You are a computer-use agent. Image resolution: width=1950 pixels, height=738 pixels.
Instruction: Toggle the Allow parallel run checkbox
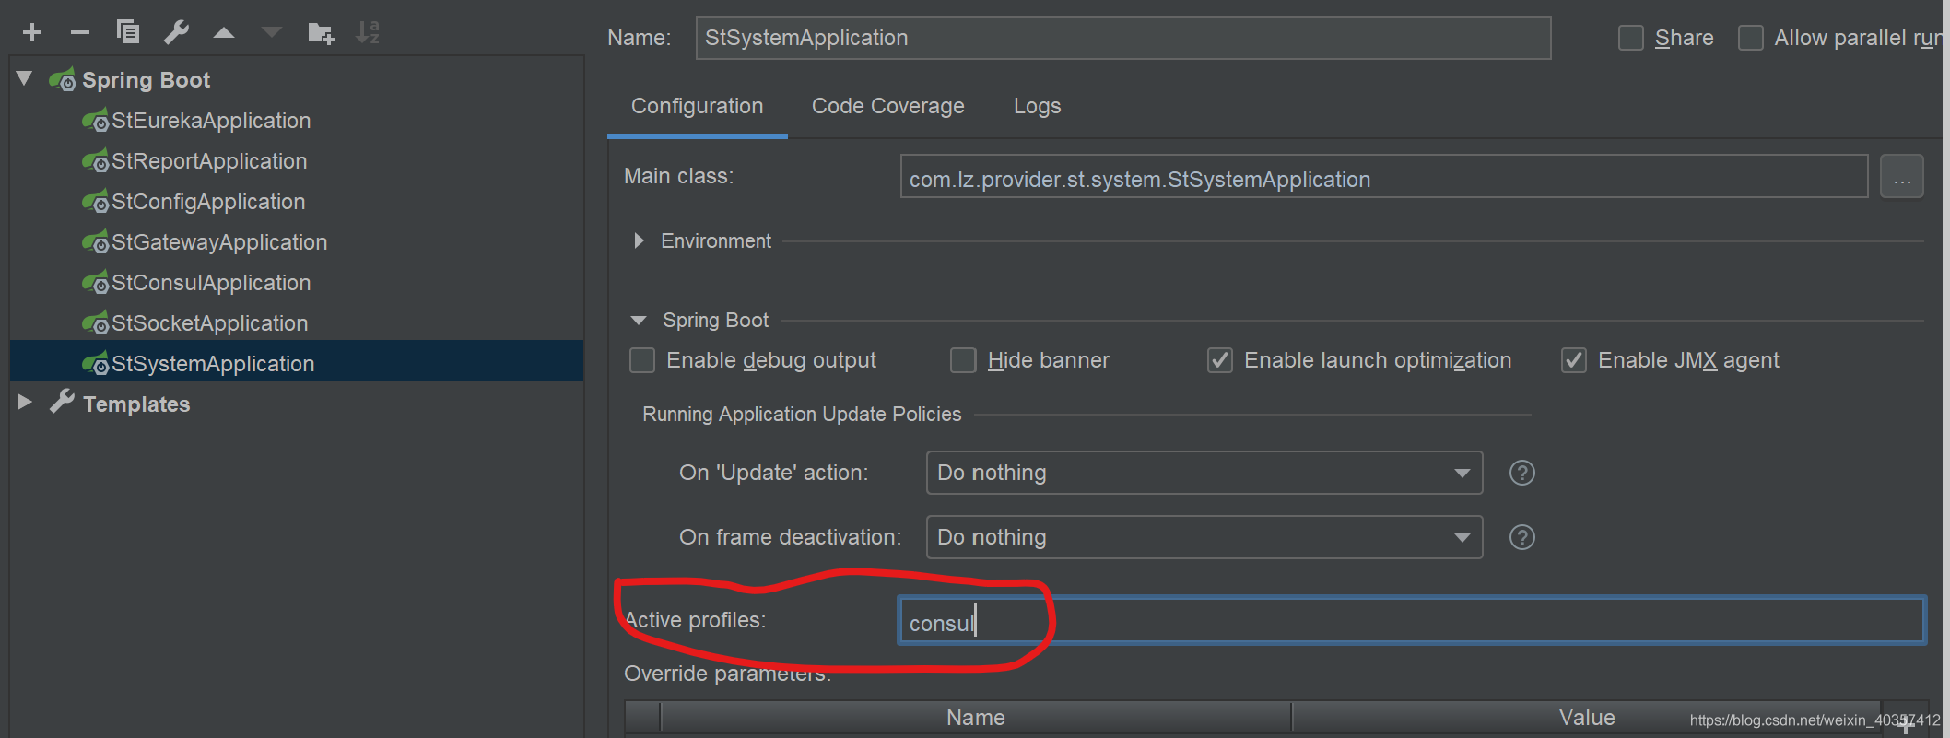(x=1751, y=38)
